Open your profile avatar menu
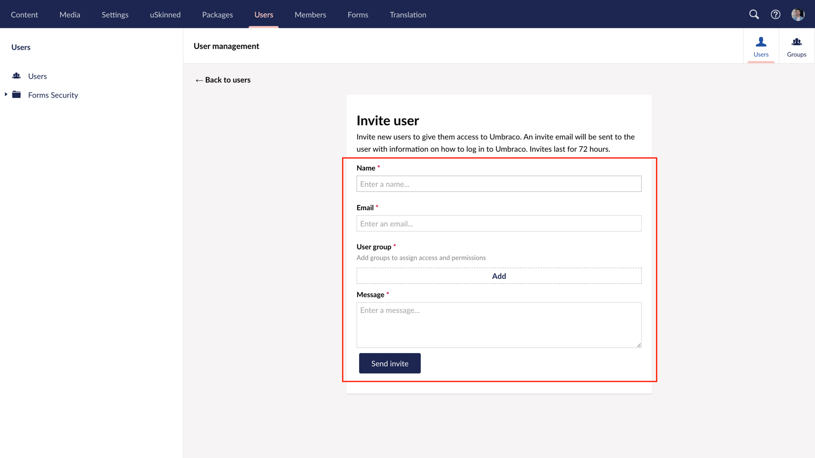This screenshot has width=815, height=458. click(797, 14)
